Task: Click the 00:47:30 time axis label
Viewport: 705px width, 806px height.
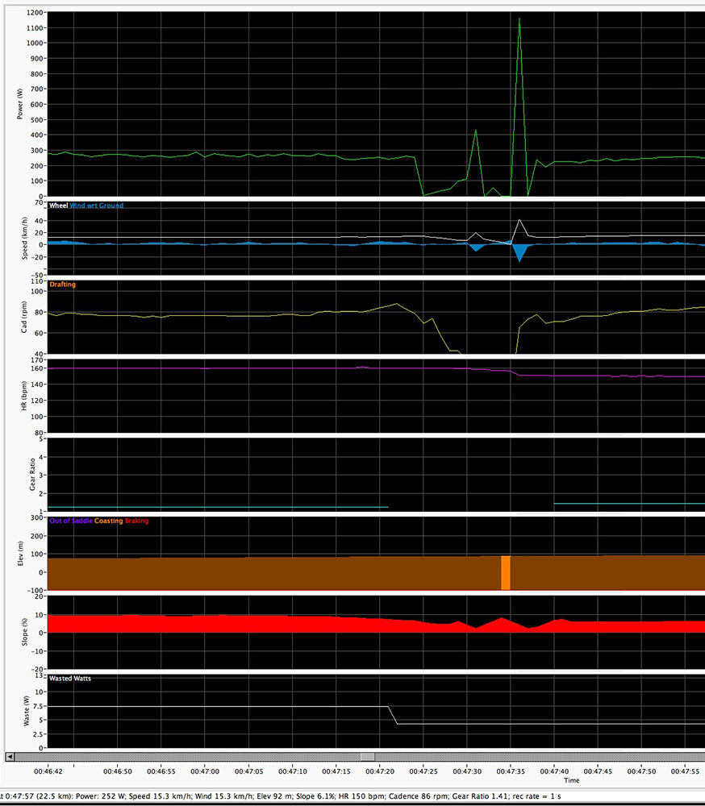Action: [467, 771]
